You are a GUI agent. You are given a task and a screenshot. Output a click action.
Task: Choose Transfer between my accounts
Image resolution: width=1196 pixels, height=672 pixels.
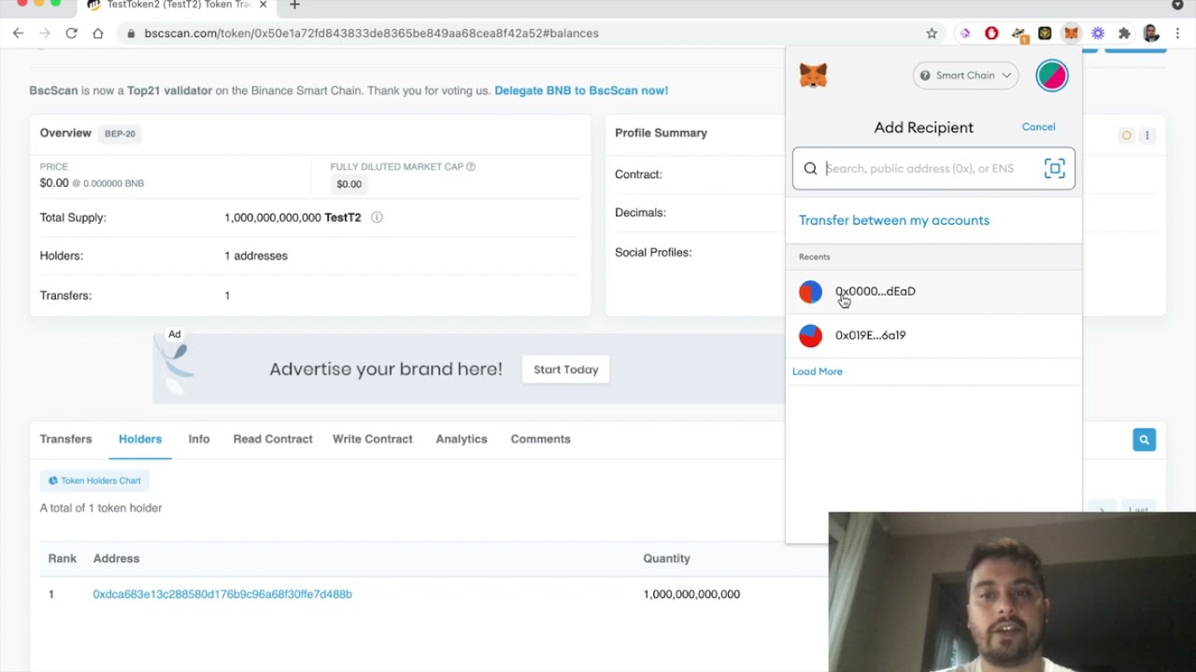(x=894, y=220)
